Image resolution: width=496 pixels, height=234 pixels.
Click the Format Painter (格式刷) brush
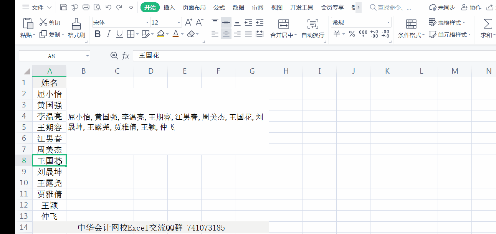(x=76, y=24)
